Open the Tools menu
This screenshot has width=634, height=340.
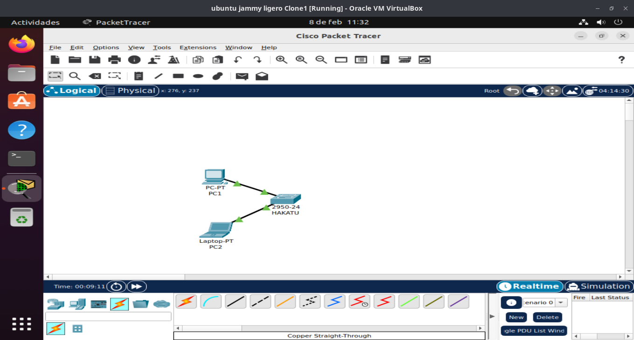click(162, 47)
